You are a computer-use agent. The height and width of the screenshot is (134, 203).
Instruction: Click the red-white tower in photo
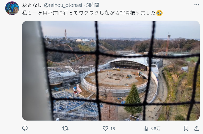pos(65,34)
